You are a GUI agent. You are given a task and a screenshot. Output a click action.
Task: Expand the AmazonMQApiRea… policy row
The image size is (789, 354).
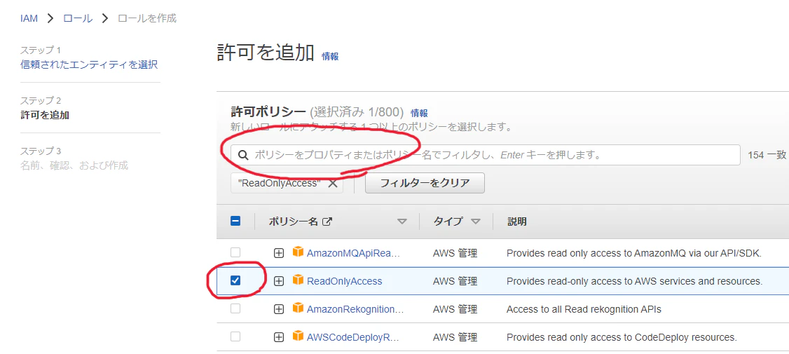(279, 253)
